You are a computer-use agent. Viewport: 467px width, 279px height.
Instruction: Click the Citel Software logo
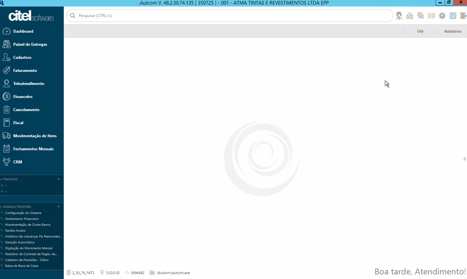(x=31, y=16)
